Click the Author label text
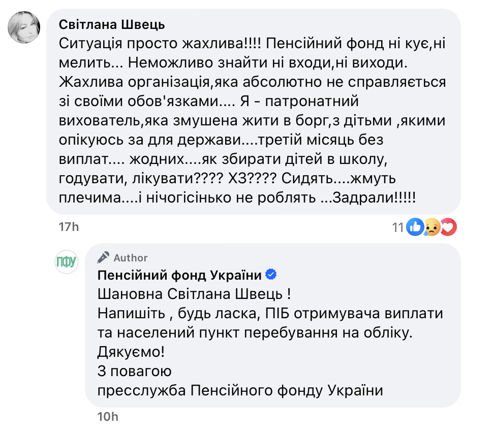Image resolution: width=494 pixels, height=435 pixels. pos(131,258)
